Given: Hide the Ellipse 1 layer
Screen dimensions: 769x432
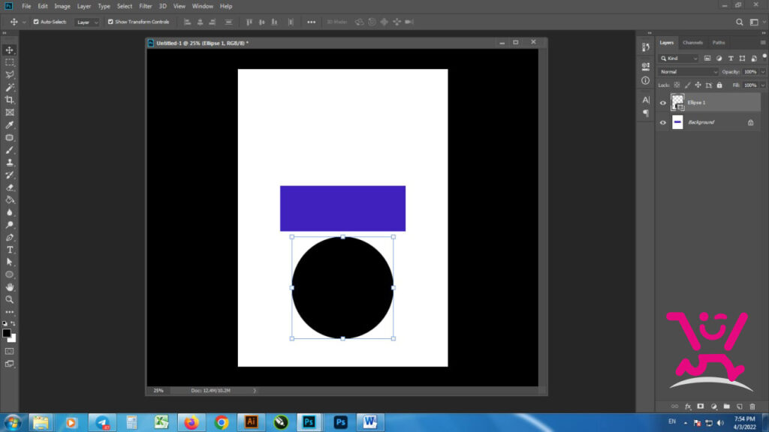Looking at the screenshot, I should pos(662,103).
